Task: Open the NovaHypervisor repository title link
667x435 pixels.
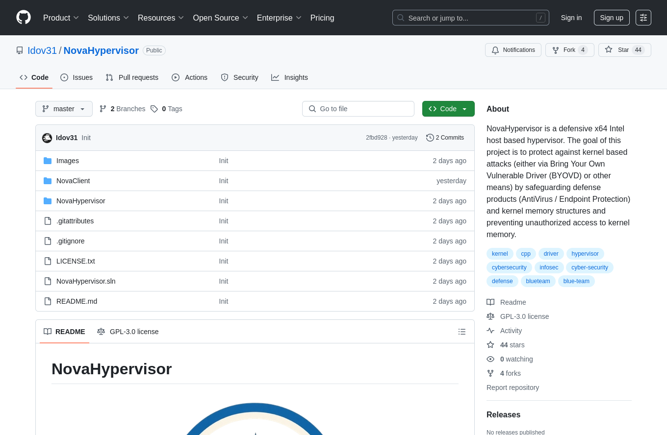Action: tap(101, 50)
